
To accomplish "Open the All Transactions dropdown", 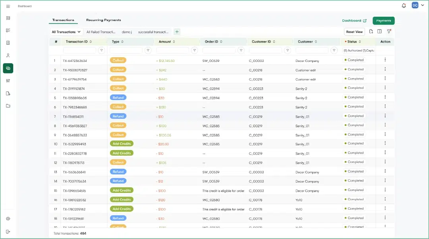I will tap(65, 31).
